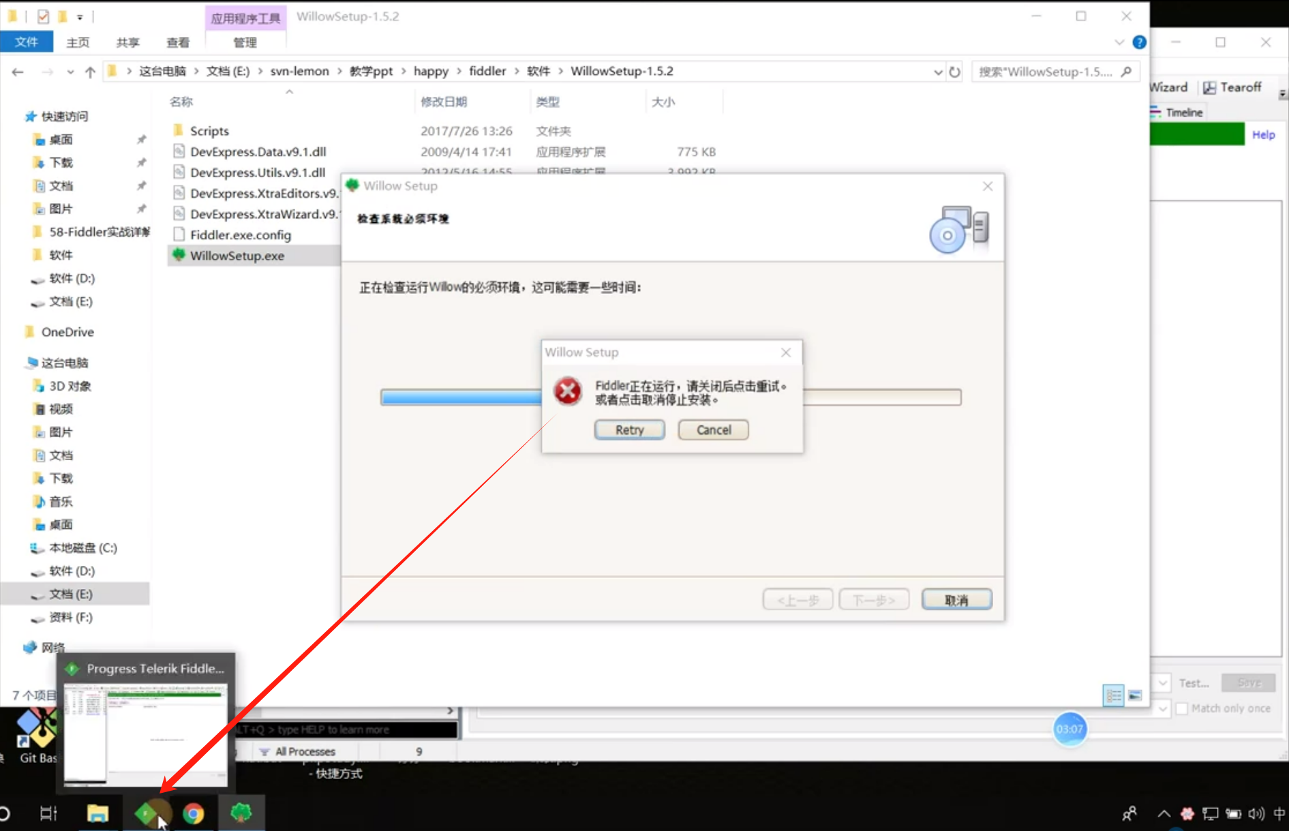Select the Scripts folder
Viewport: 1289px width, 831px height.
point(209,131)
